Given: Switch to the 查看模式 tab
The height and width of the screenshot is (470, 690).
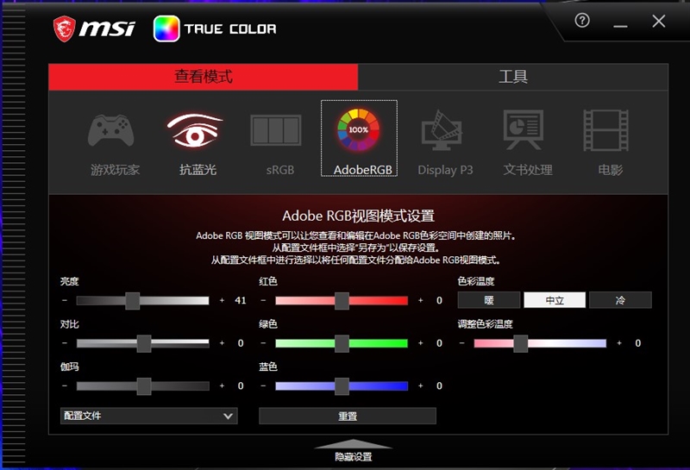Looking at the screenshot, I should pyautogui.click(x=204, y=77).
